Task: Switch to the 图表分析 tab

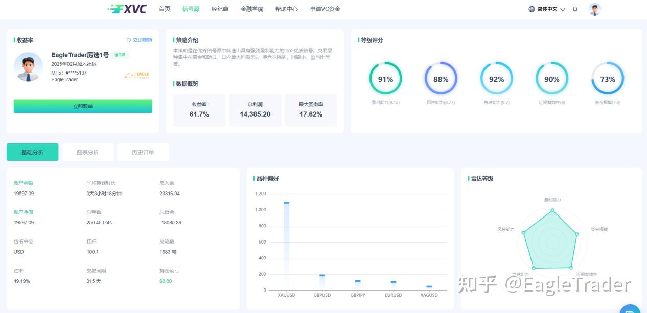Action: pyautogui.click(x=88, y=152)
